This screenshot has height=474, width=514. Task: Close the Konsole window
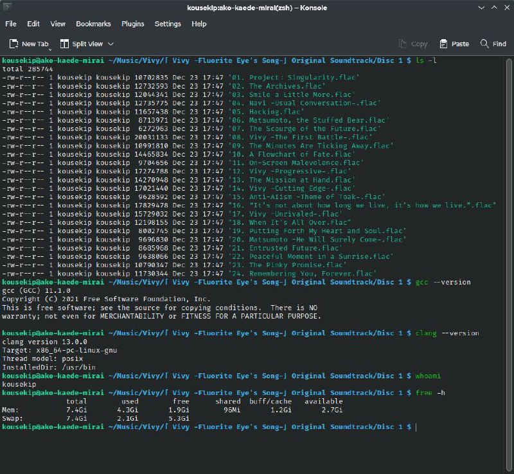click(x=507, y=8)
